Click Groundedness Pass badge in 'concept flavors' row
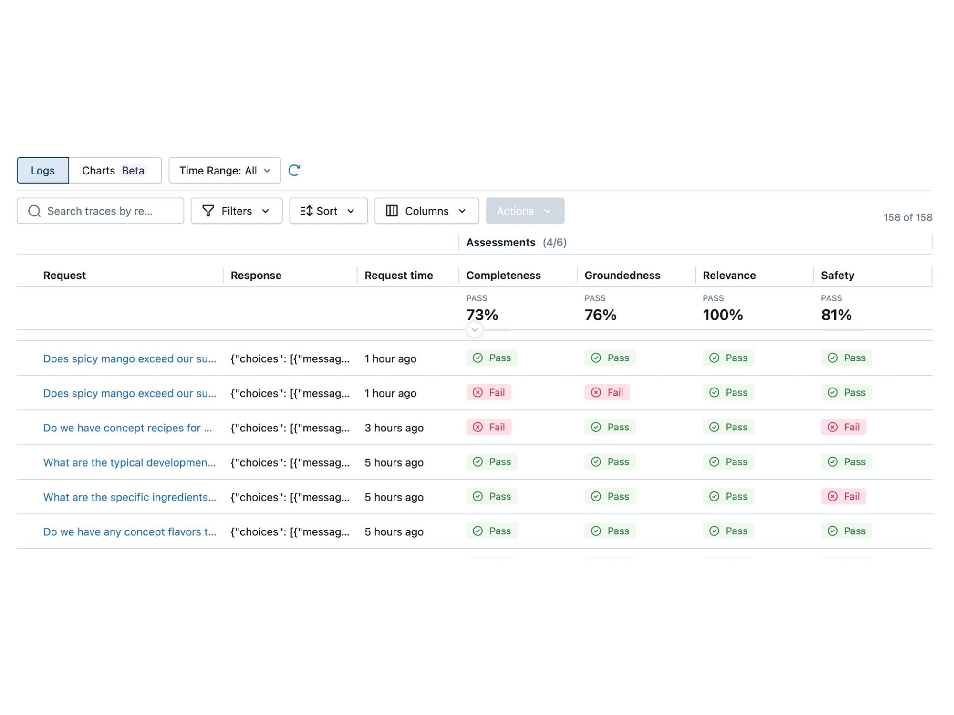This screenshot has height=715, width=954. click(x=610, y=531)
